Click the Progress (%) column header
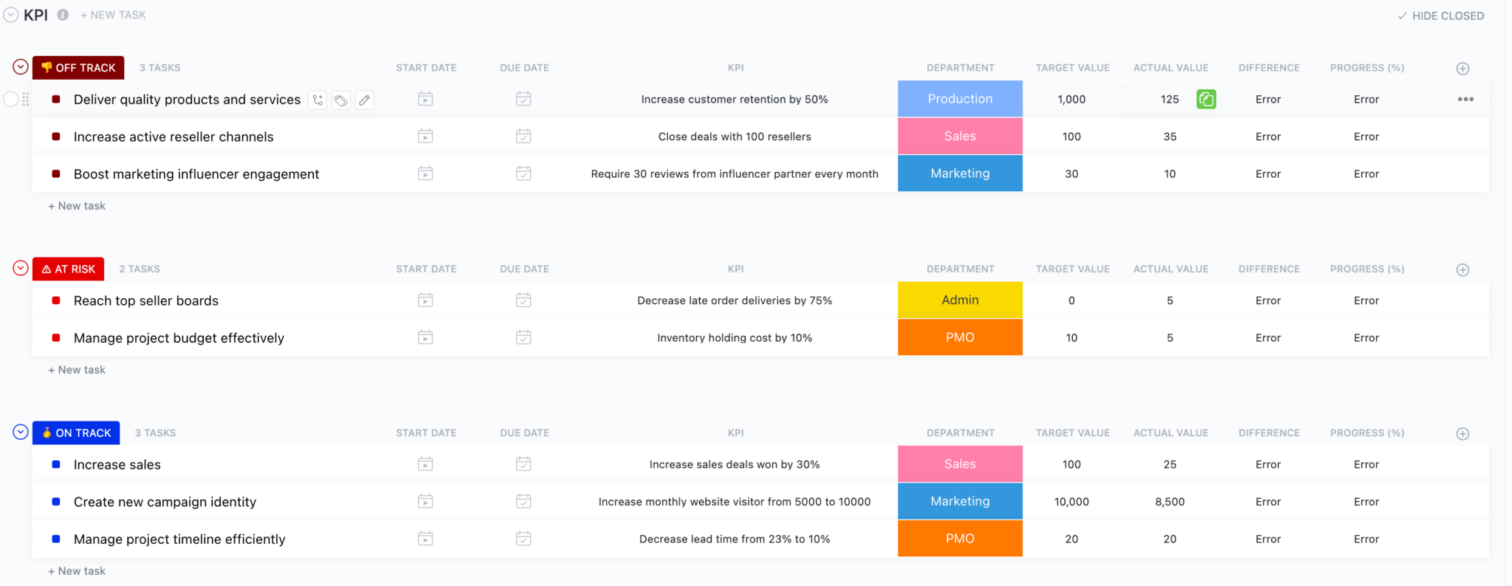 [x=1367, y=68]
